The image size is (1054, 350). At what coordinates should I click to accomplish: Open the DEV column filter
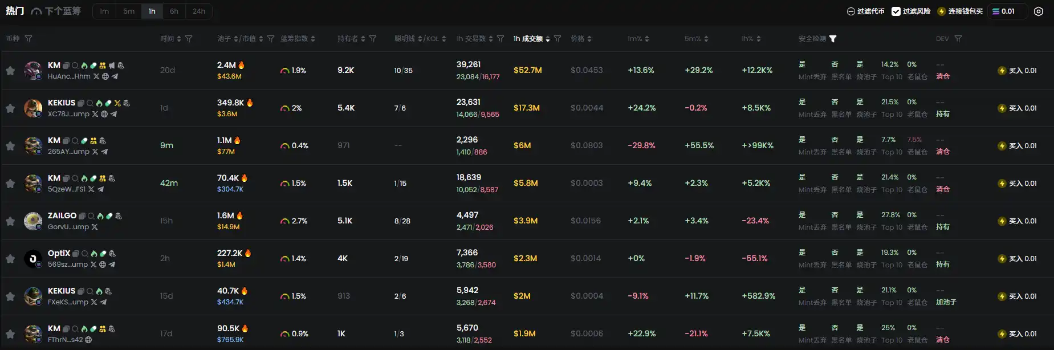(x=958, y=39)
